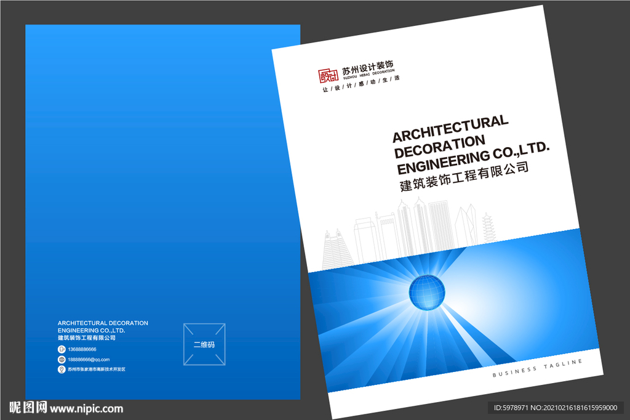Click the red seal logo on the cover

329,76
